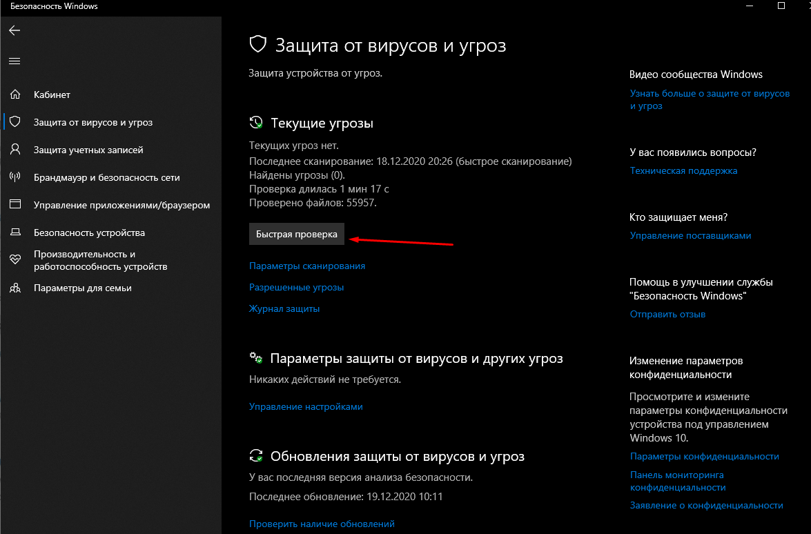This screenshot has height=534, width=811.
Task: Open Техническая поддержка link
Action: pyautogui.click(x=683, y=170)
